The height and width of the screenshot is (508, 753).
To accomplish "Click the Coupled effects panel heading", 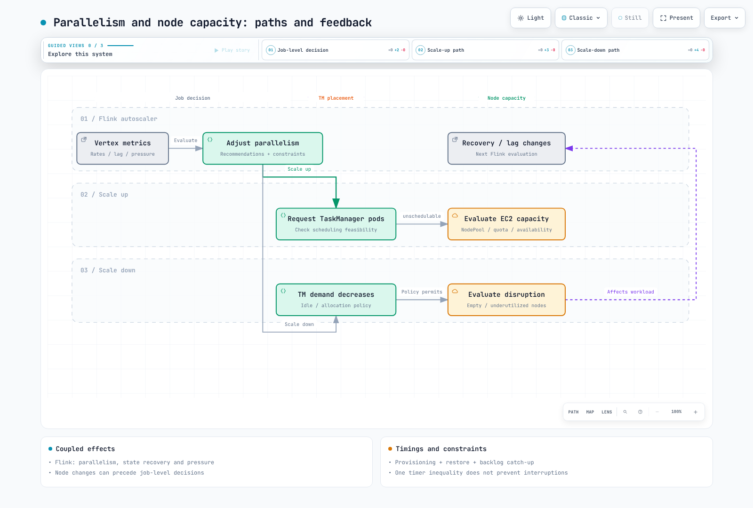I will pos(85,449).
